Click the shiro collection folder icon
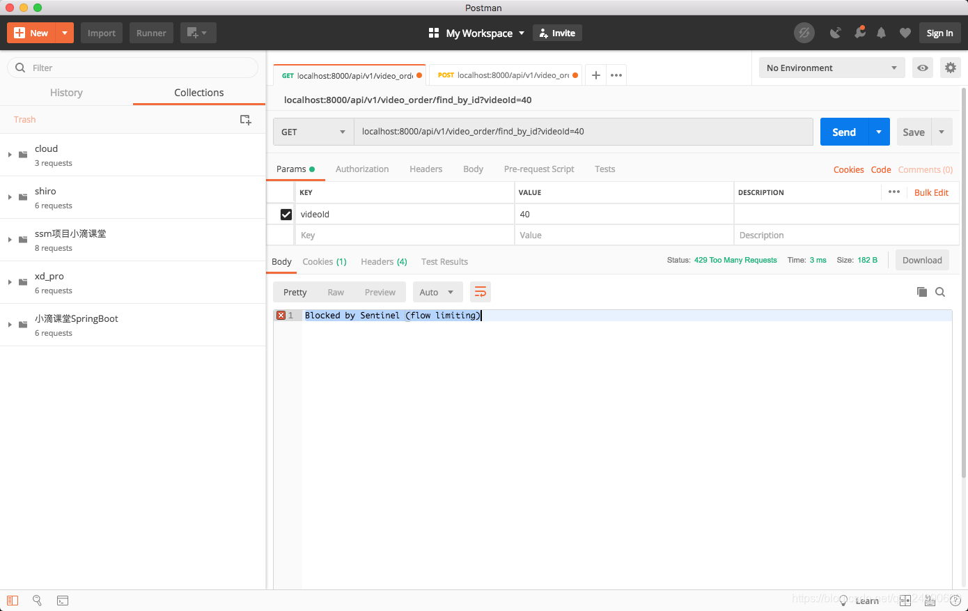Viewport: 968px width, 611px height. pos(23,197)
